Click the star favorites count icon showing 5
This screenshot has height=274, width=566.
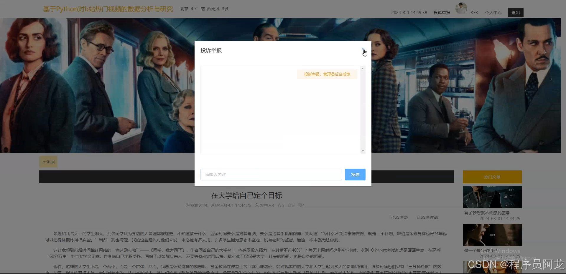289,205
